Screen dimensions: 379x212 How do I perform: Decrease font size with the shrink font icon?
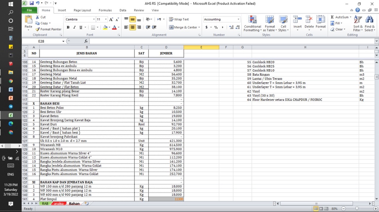click(117, 19)
